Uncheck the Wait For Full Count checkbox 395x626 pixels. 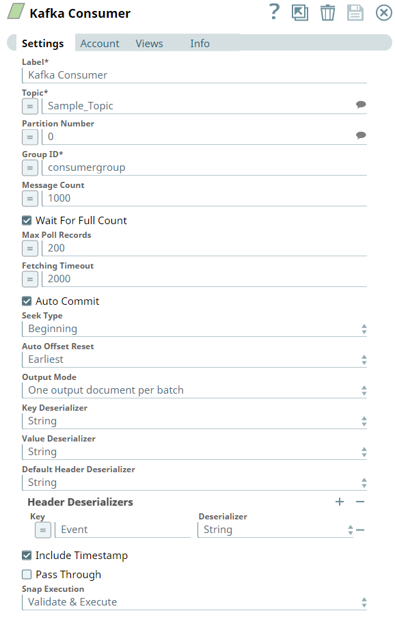pyautogui.click(x=26, y=221)
